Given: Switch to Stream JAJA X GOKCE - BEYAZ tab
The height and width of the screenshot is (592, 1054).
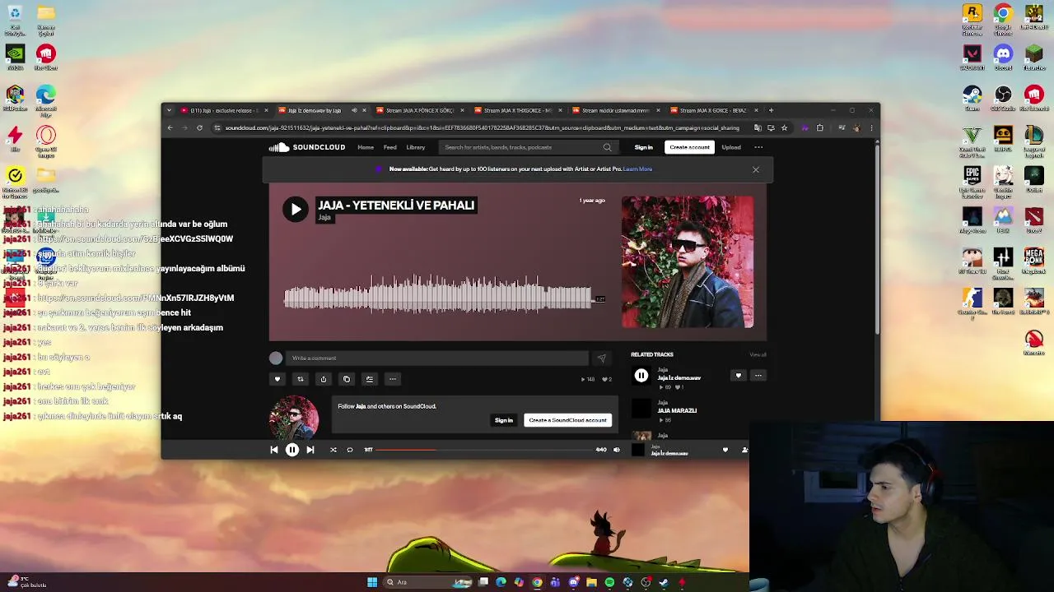Looking at the screenshot, I should click(x=713, y=110).
